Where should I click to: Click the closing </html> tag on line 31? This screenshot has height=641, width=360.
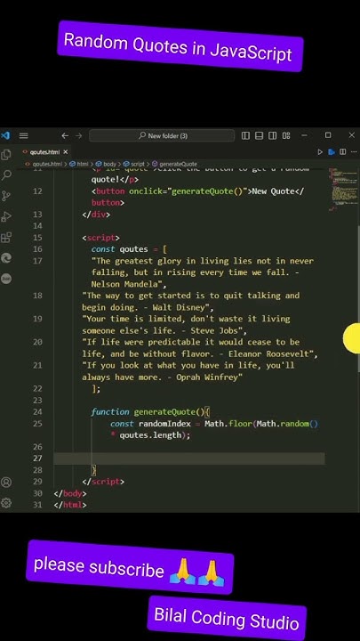tap(70, 505)
